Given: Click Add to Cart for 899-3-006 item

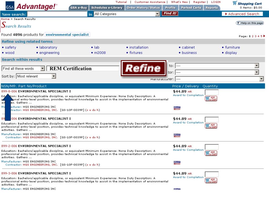Looking at the screenshot, I should 211,181.
